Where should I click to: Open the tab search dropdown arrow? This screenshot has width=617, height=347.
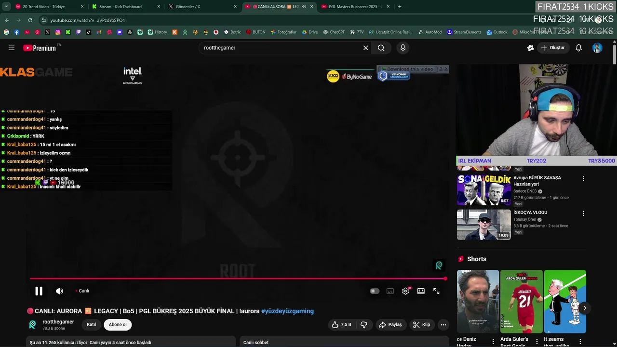point(6,7)
